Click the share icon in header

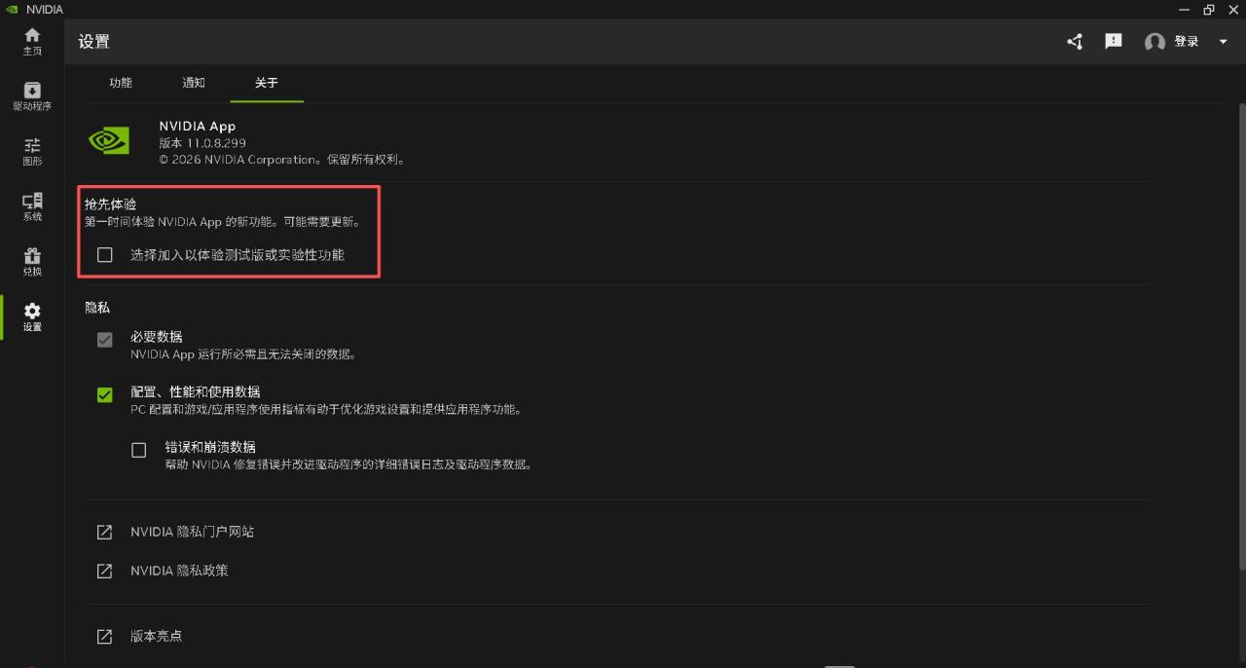pos(1075,42)
